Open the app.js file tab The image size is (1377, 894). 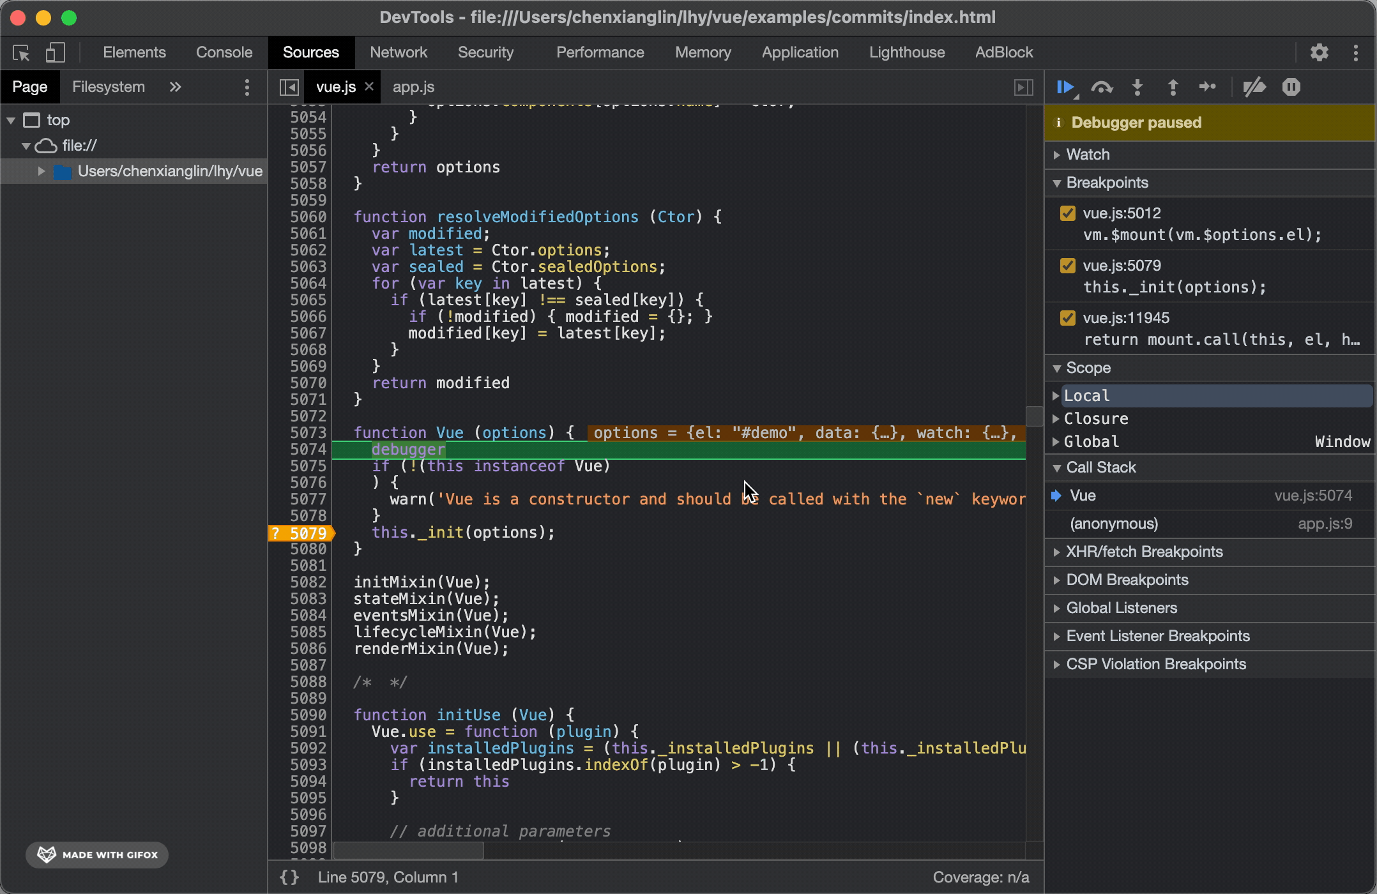point(413,87)
